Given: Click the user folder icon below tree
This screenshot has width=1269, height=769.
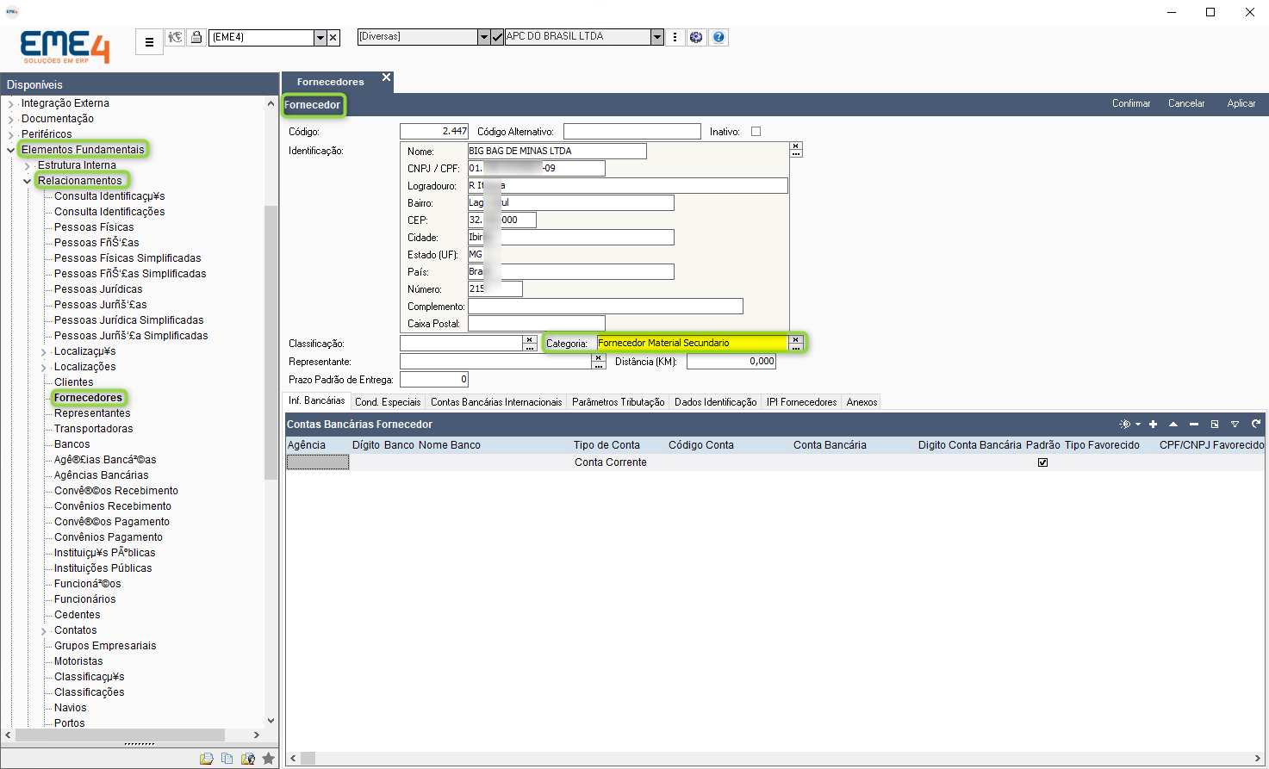Looking at the screenshot, I should (x=248, y=759).
